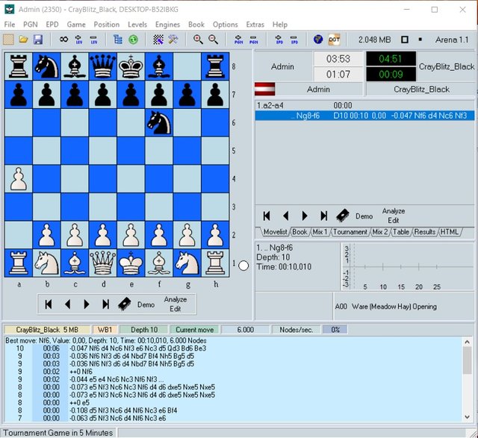Click the white pawn on a4
This screenshot has height=438, width=478.
(18, 179)
